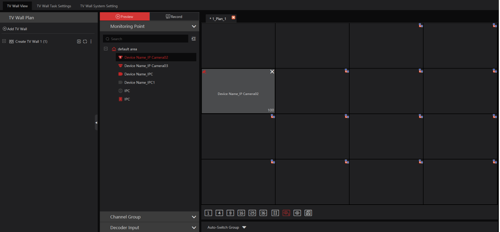Select Create TV Wall 1 (1)

click(31, 42)
